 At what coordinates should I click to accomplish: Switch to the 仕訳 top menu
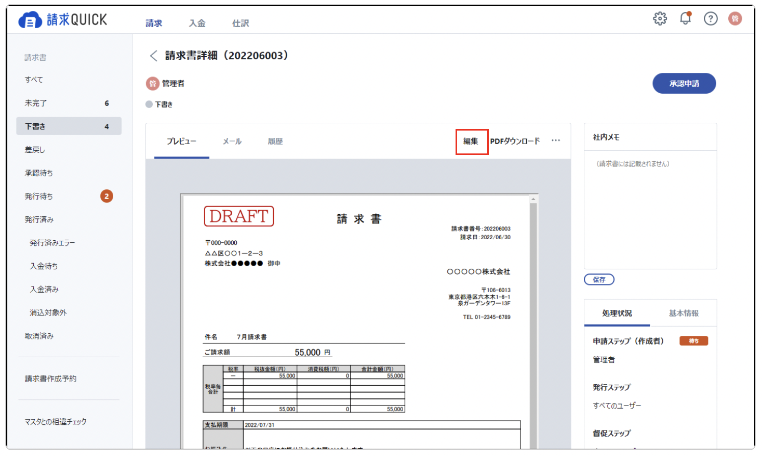[240, 23]
